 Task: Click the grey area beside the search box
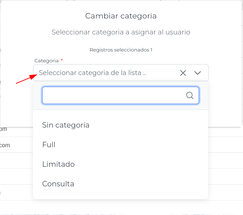(x=37, y=95)
